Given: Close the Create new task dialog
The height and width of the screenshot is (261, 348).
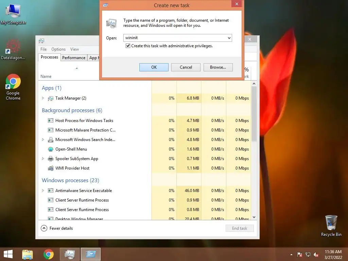Looking at the screenshot, I should [x=237, y=4].
